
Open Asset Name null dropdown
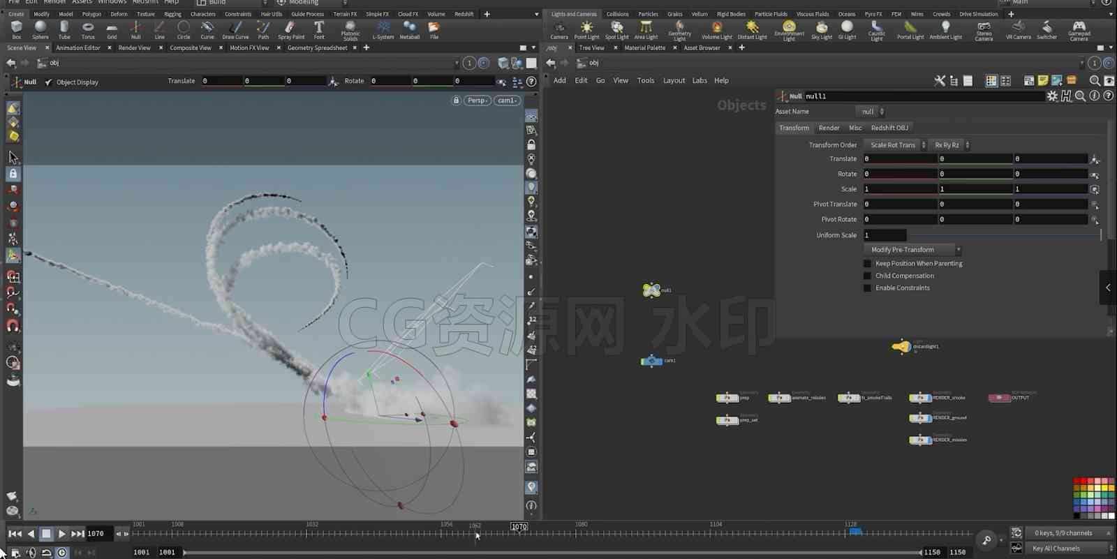(x=871, y=112)
